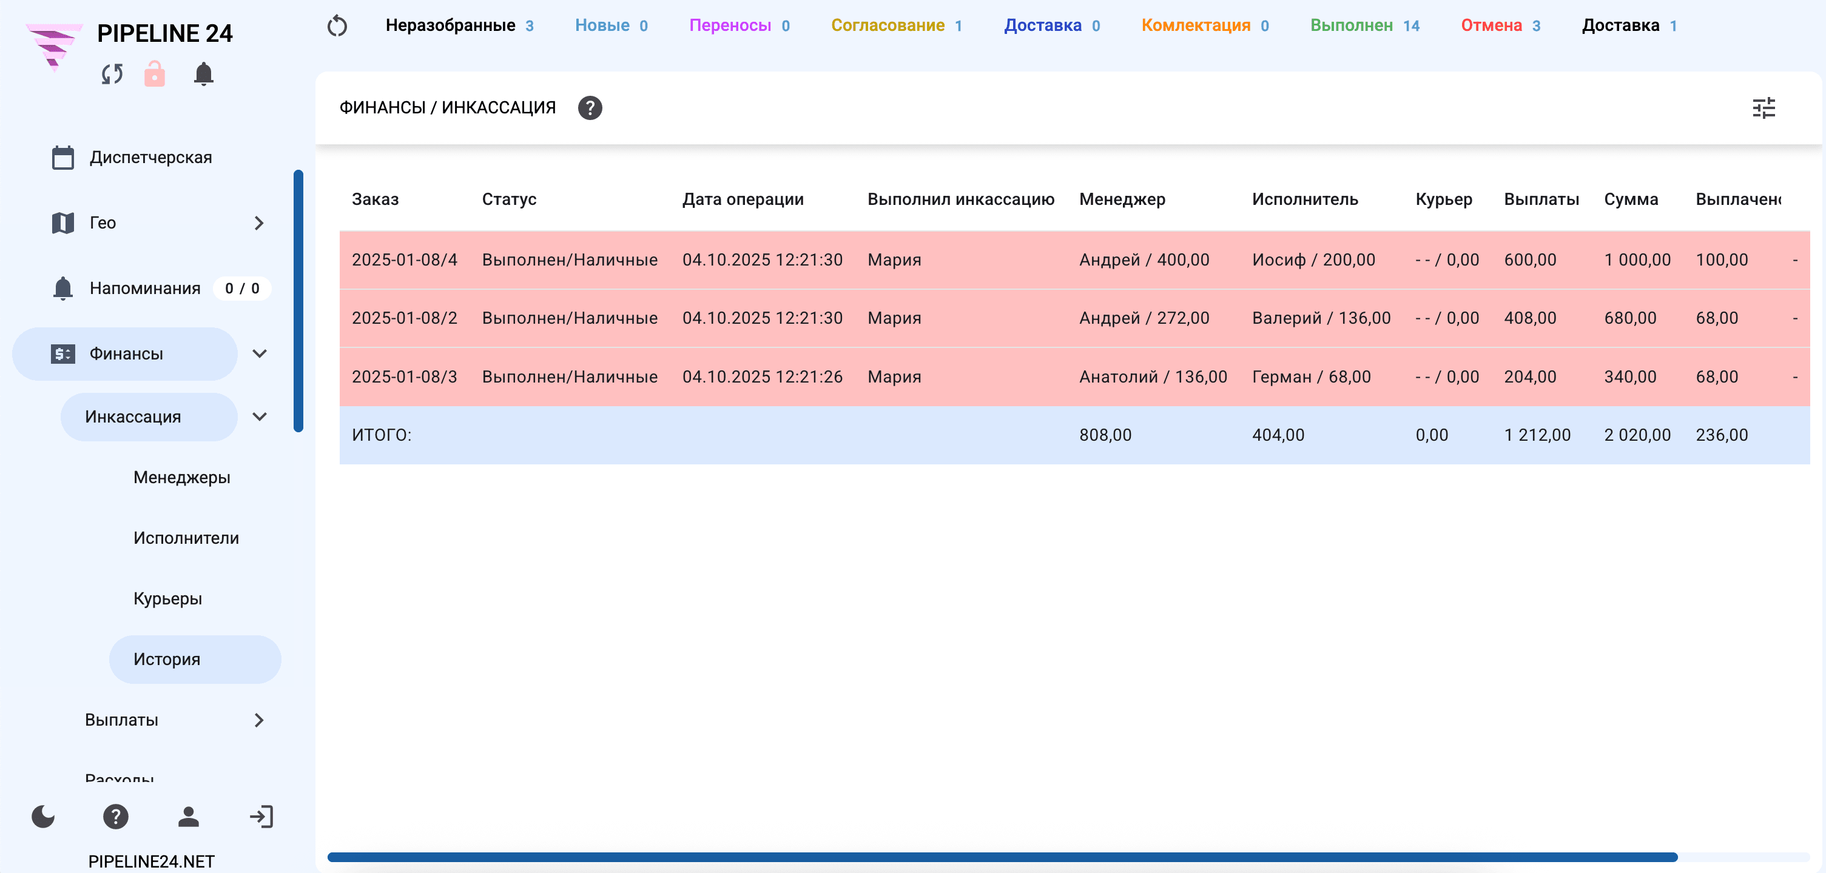Switch to the Новые status tab
This screenshot has height=873, width=1826.
click(611, 25)
